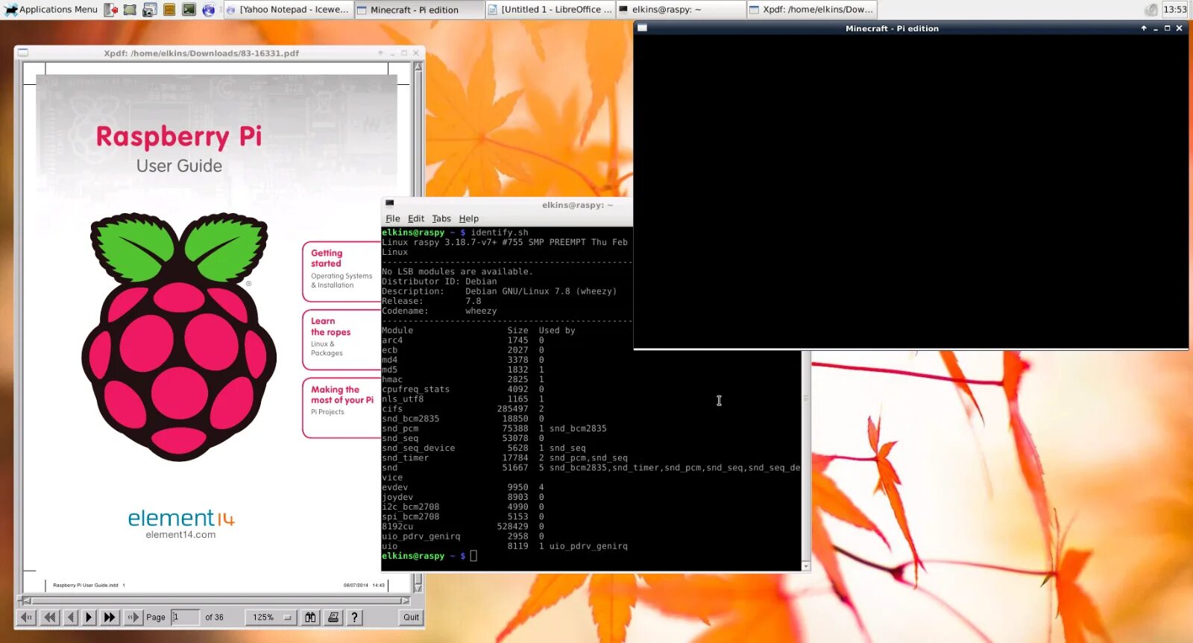Jump forward ten pages in Xpdf
Image resolution: width=1193 pixels, height=643 pixels.
click(x=110, y=617)
